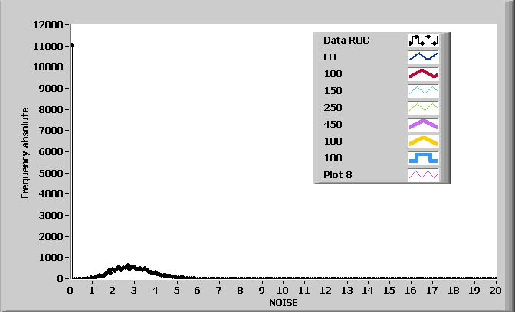This screenshot has width=515, height=312.
Task: Click the 150 plot's cyan line icon
Action: coord(422,90)
